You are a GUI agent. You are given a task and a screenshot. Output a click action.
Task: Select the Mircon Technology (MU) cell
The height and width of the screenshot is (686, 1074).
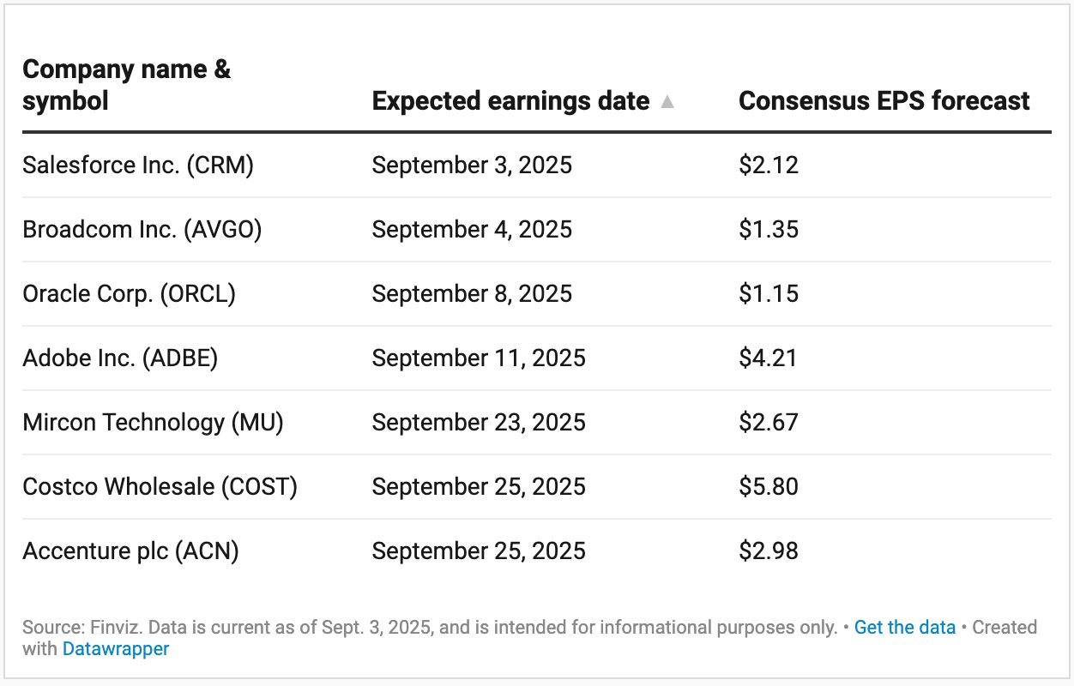click(153, 422)
